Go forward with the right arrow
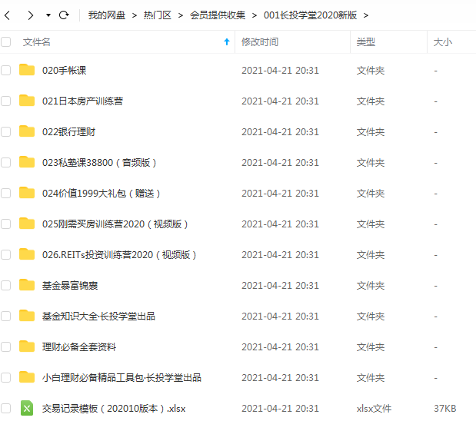Image resolution: width=476 pixels, height=421 pixels. pyautogui.click(x=30, y=15)
